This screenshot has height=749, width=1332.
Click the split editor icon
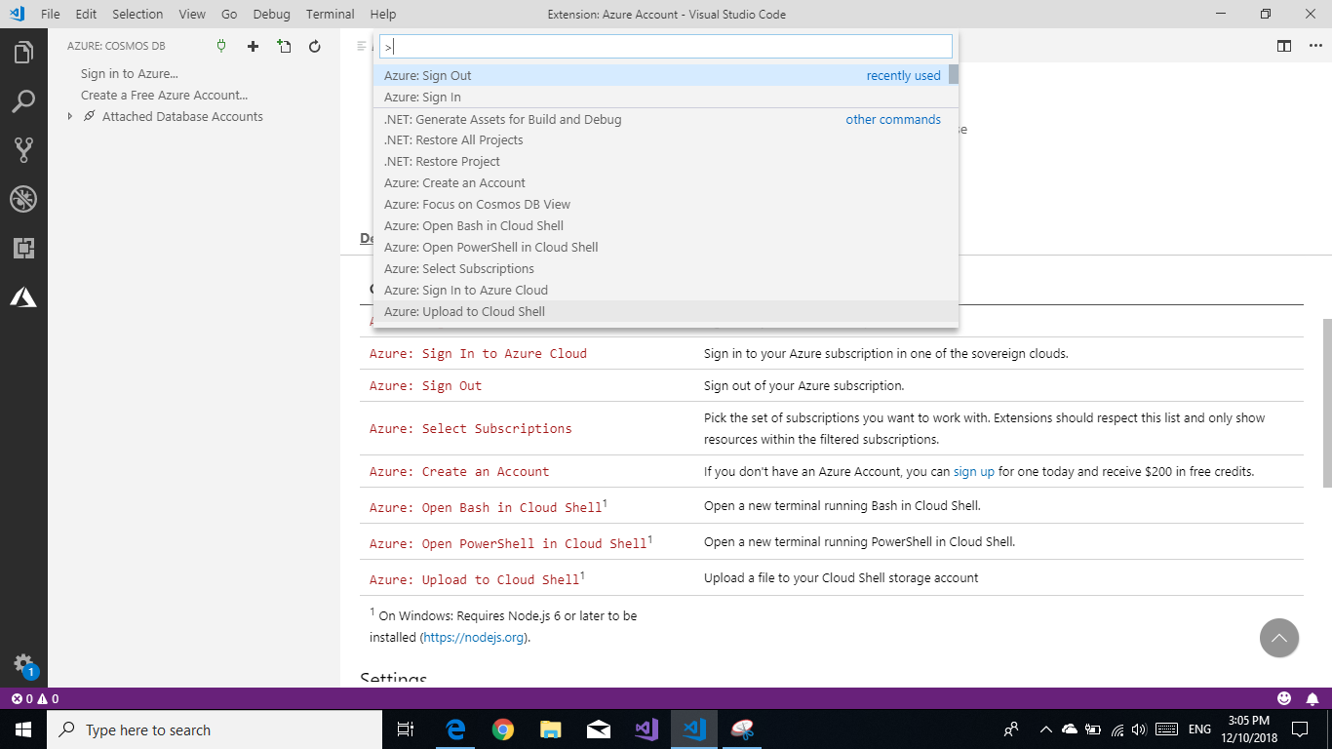click(x=1282, y=45)
